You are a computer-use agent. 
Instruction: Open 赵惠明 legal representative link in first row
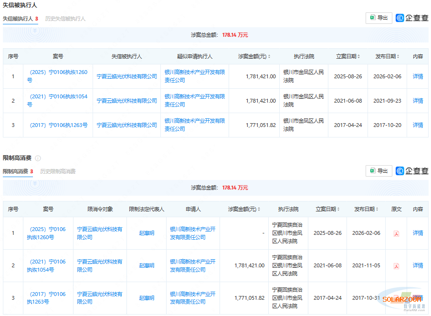(x=147, y=233)
